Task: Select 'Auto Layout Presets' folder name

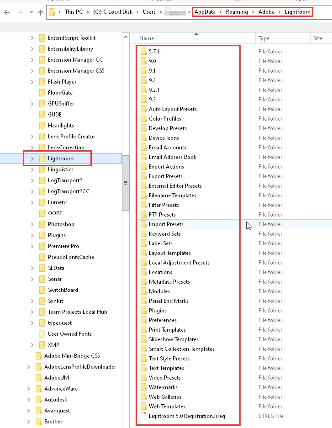Action: 173,109
